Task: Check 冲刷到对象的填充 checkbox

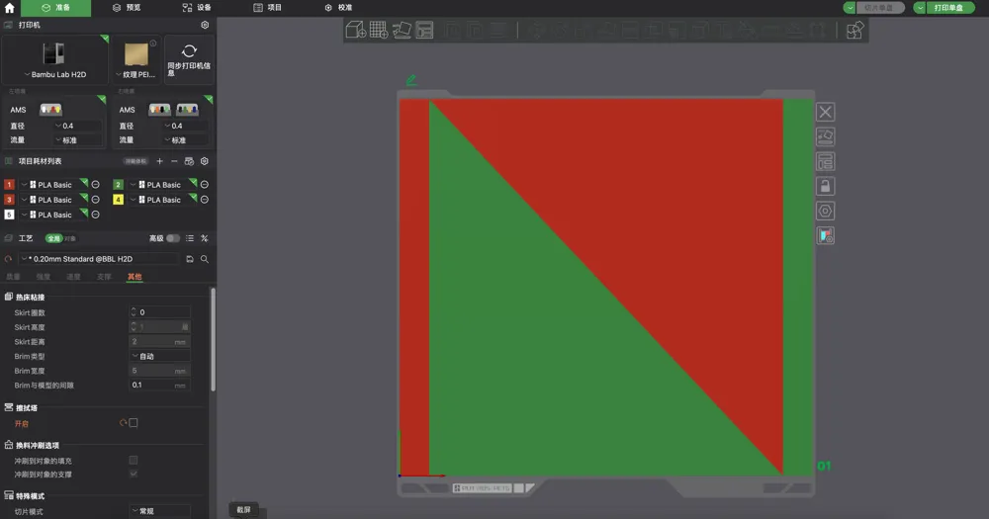Action: click(134, 461)
